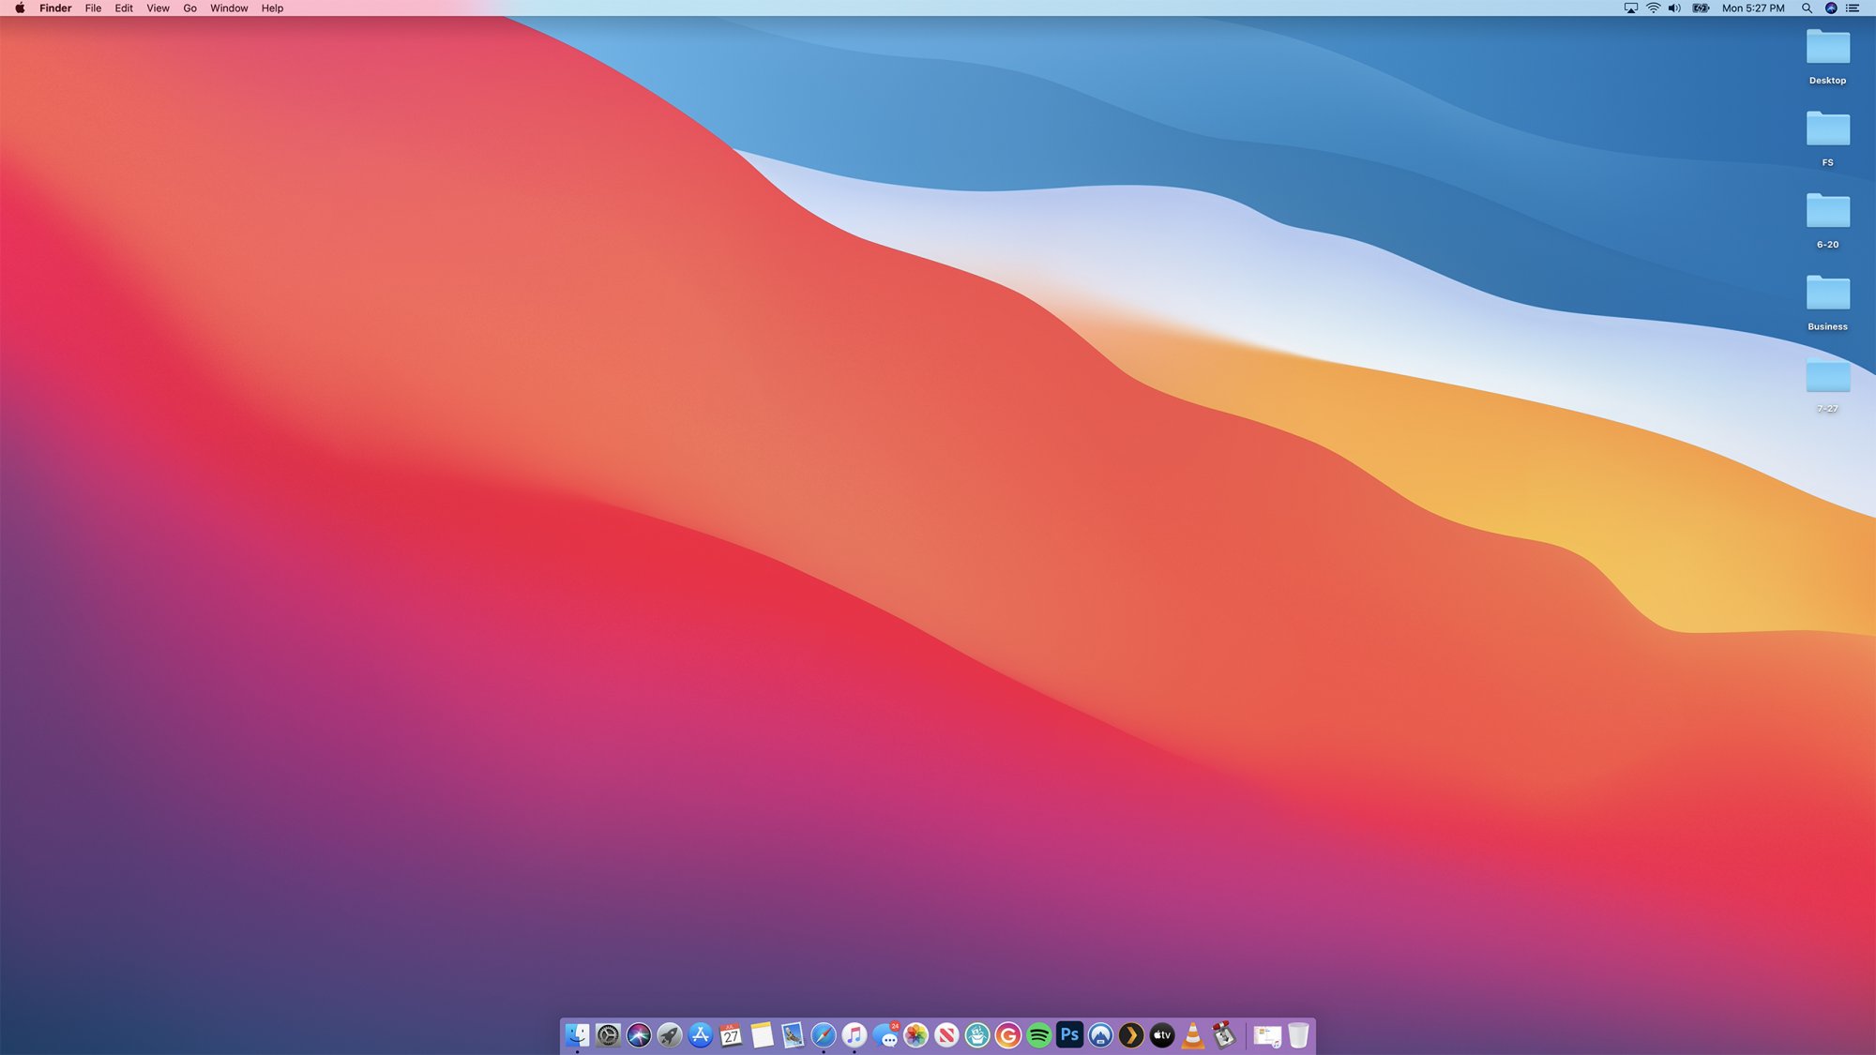Open the Trash in the Dock
Image resolution: width=1876 pixels, height=1055 pixels.
coord(1297,1035)
